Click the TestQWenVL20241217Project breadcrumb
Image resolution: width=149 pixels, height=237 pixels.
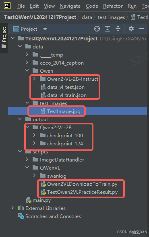pyautogui.click(x=40, y=17)
